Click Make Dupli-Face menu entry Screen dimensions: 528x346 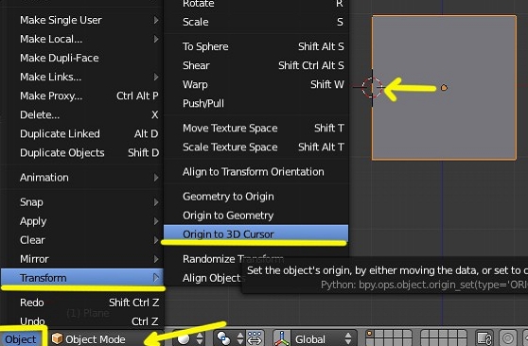point(82,58)
